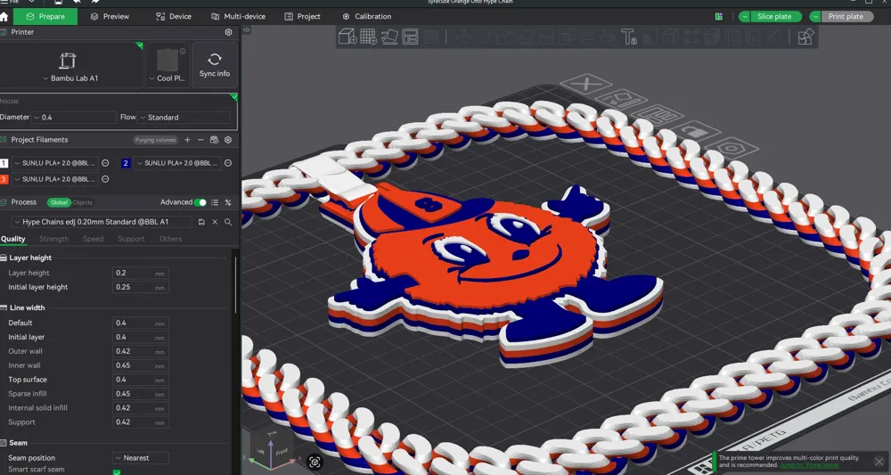This screenshot has height=475, width=891.
Task: Open Project Filaments settings gear
Action: tap(228, 140)
